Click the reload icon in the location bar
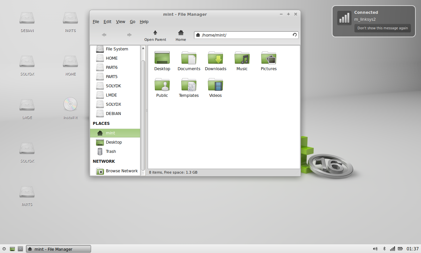This screenshot has height=253, width=421. point(295,35)
